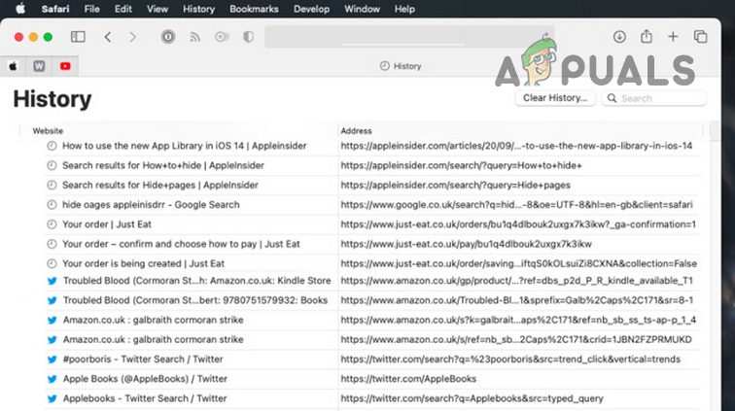Screen dimensions: 735x411
Task: Select the History tab
Action: pyautogui.click(x=401, y=66)
